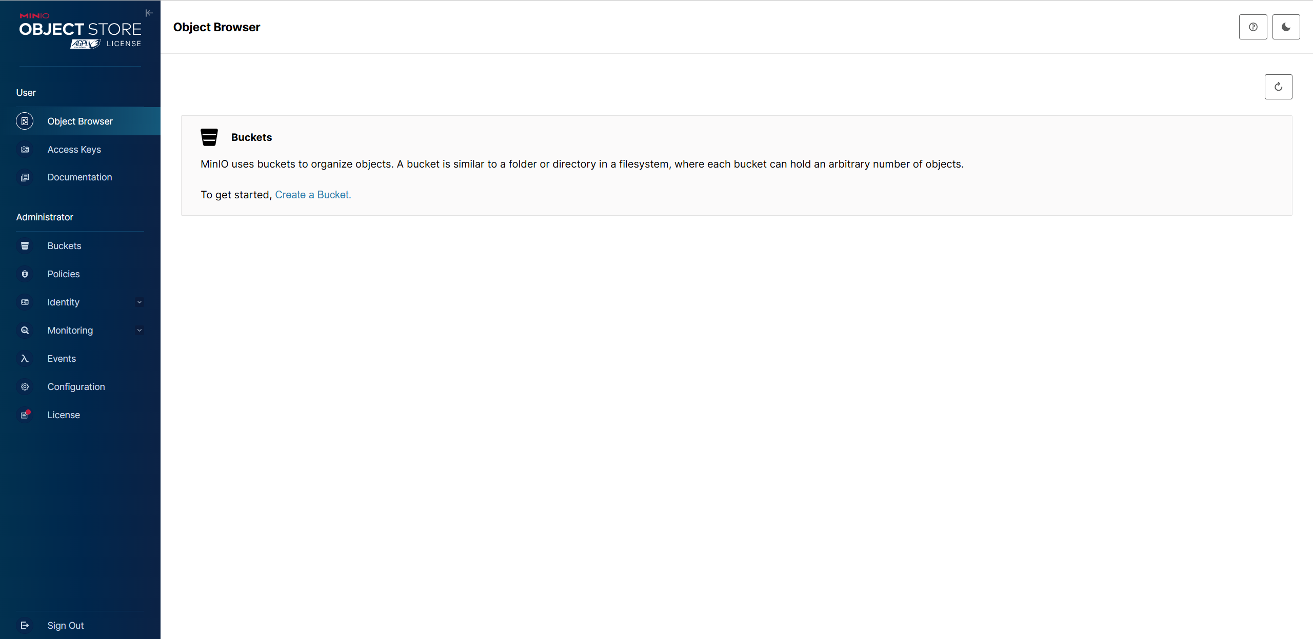Click the Documentation icon in sidebar
1313x639 pixels.
point(25,177)
